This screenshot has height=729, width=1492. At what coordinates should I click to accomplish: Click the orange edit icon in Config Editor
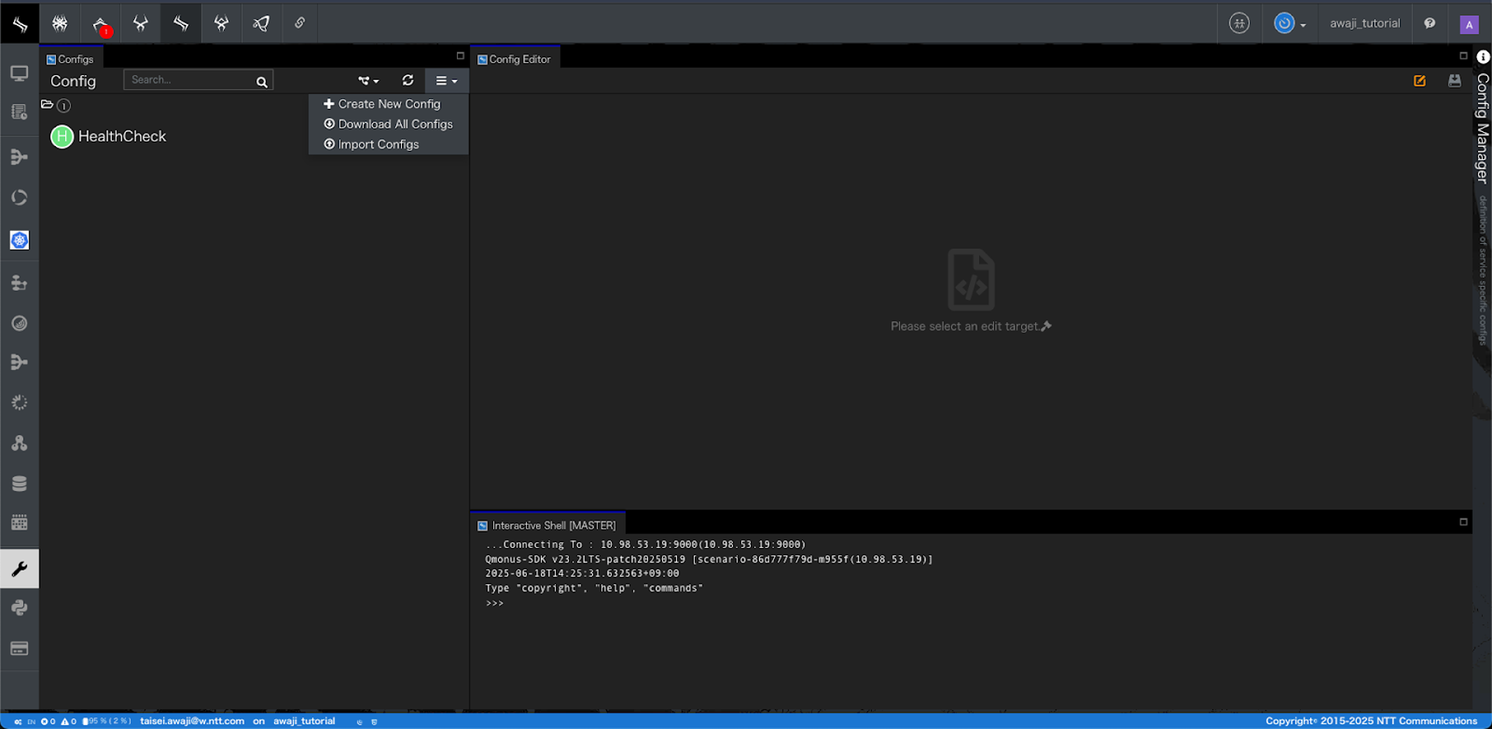click(1420, 81)
